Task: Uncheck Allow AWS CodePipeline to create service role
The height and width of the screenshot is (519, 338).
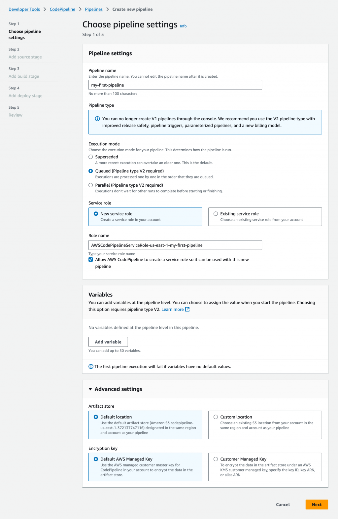Action: 91,260
